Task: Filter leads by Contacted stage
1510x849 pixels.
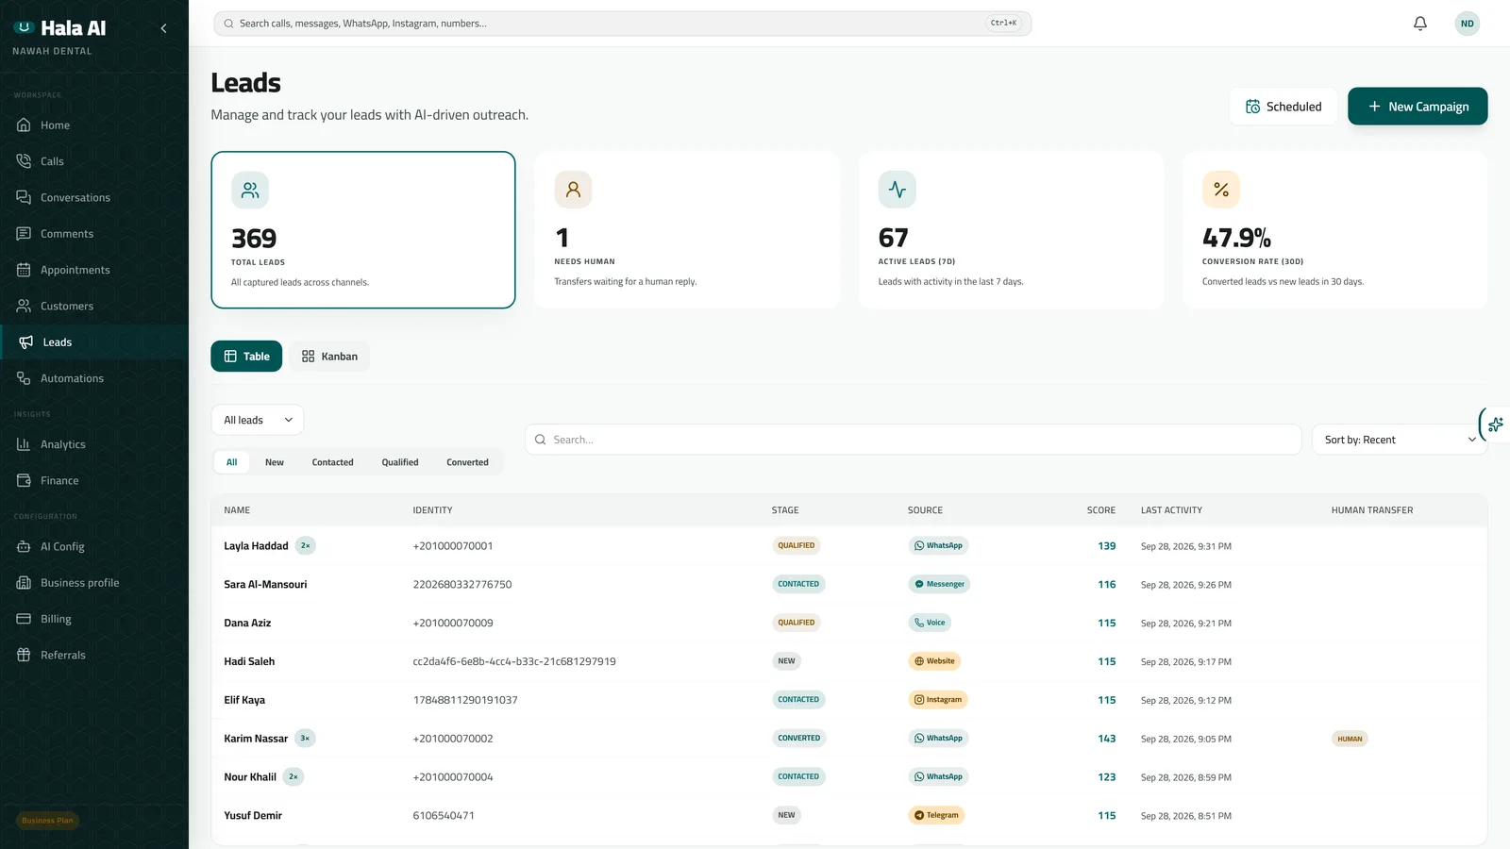Action: coord(332,462)
